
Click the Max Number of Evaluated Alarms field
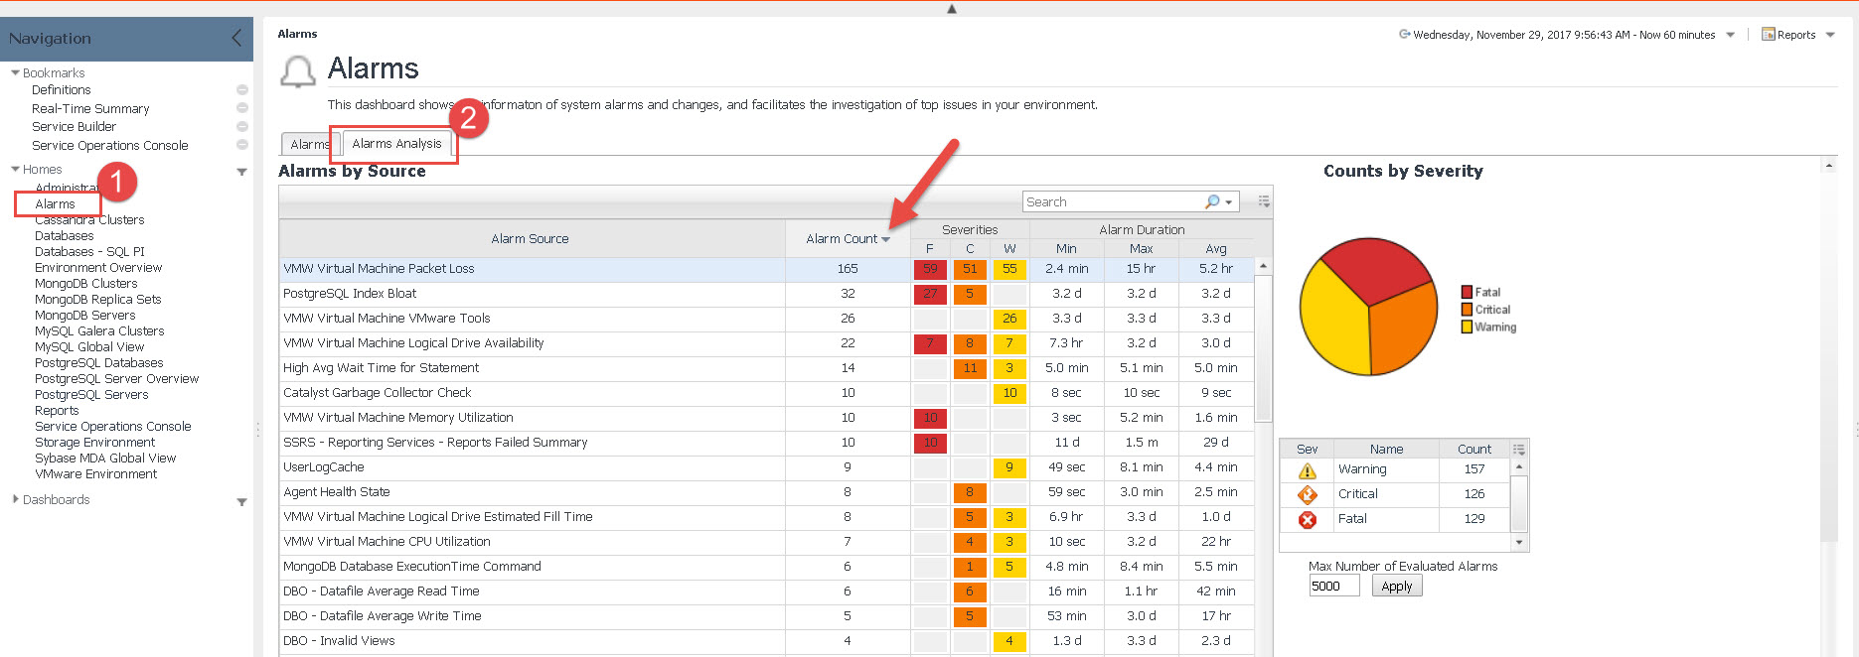[x=1332, y=587]
